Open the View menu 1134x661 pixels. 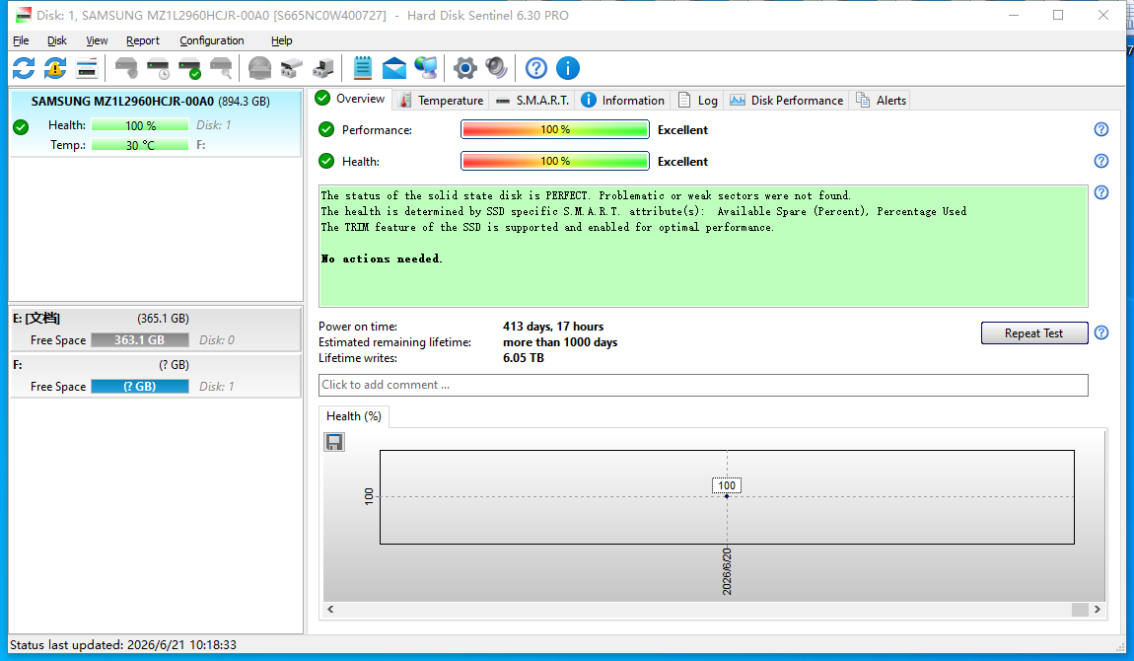tap(97, 40)
